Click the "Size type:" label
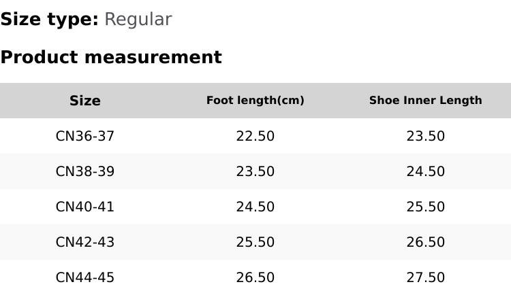The width and height of the screenshot is (511, 295). click(x=49, y=20)
